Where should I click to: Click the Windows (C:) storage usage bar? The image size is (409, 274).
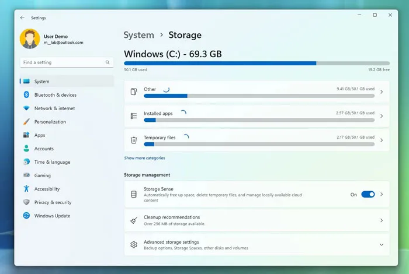pos(257,63)
